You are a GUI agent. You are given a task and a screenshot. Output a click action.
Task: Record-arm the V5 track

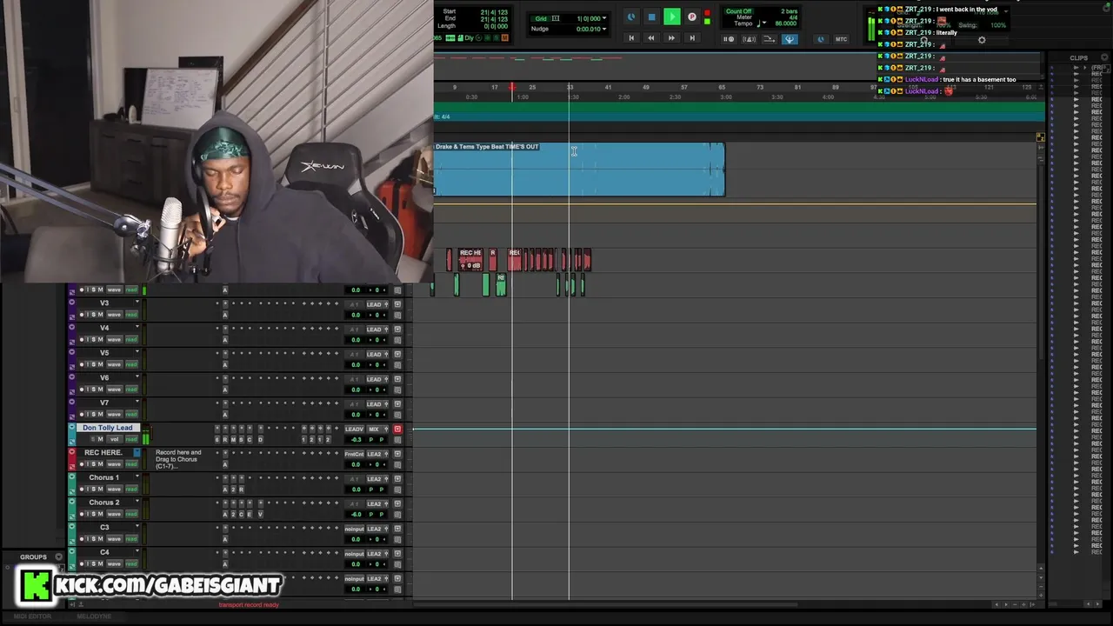click(x=82, y=364)
